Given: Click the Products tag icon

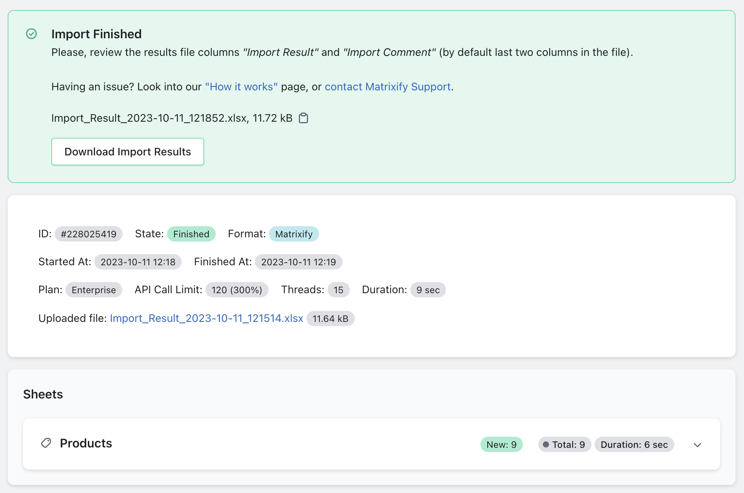Looking at the screenshot, I should (x=46, y=443).
